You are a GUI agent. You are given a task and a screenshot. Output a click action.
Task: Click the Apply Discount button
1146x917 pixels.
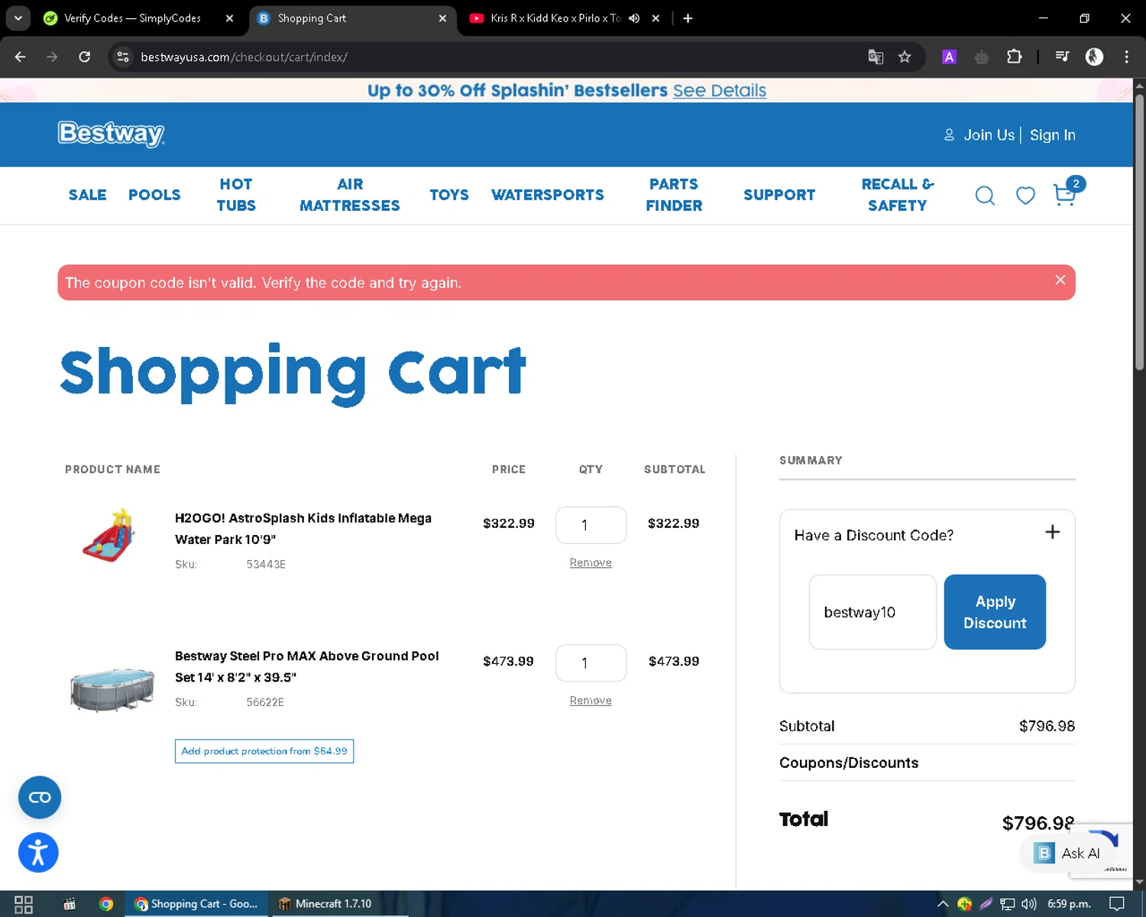995,612
